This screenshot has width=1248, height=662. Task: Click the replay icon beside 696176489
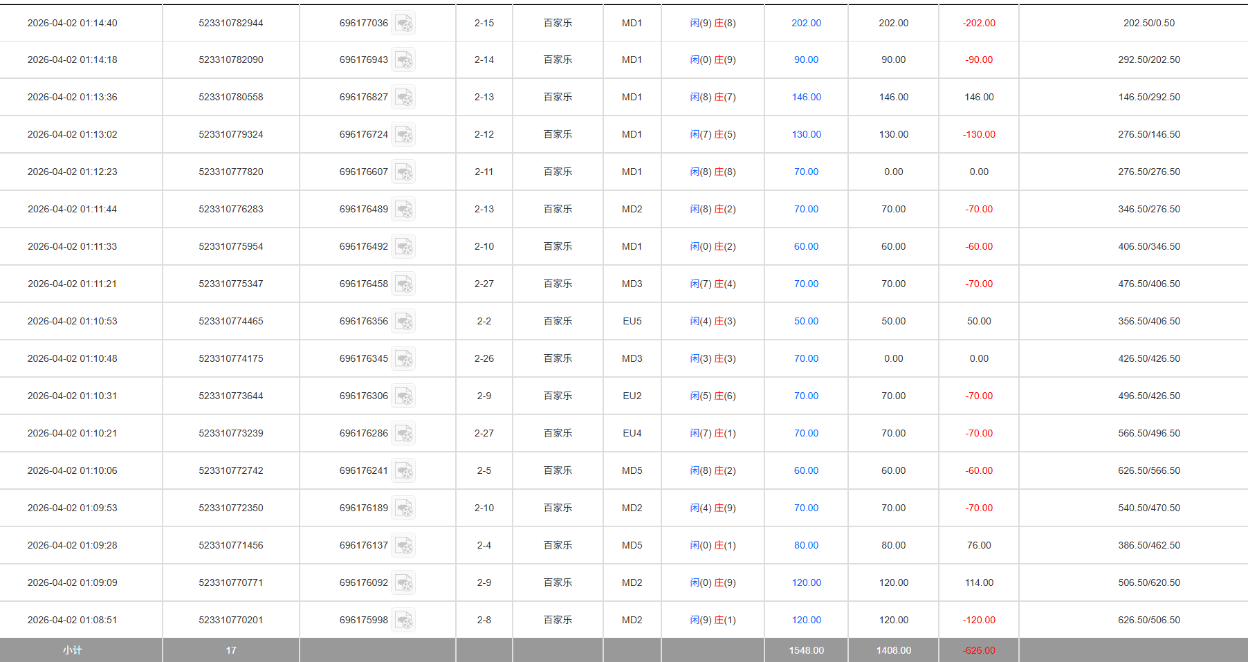point(403,210)
